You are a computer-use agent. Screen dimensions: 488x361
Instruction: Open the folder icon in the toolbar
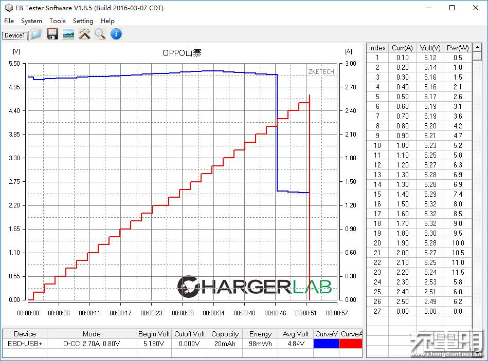coord(37,34)
